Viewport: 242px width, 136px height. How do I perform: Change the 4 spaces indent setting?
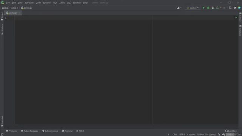coord(191,134)
